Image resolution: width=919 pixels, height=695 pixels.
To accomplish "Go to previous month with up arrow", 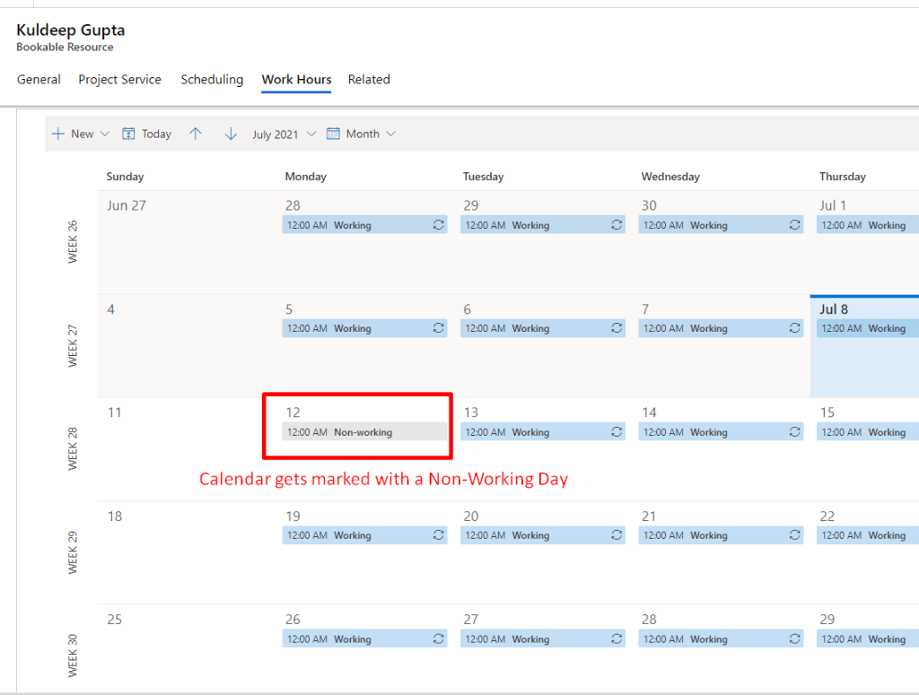I will point(196,134).
